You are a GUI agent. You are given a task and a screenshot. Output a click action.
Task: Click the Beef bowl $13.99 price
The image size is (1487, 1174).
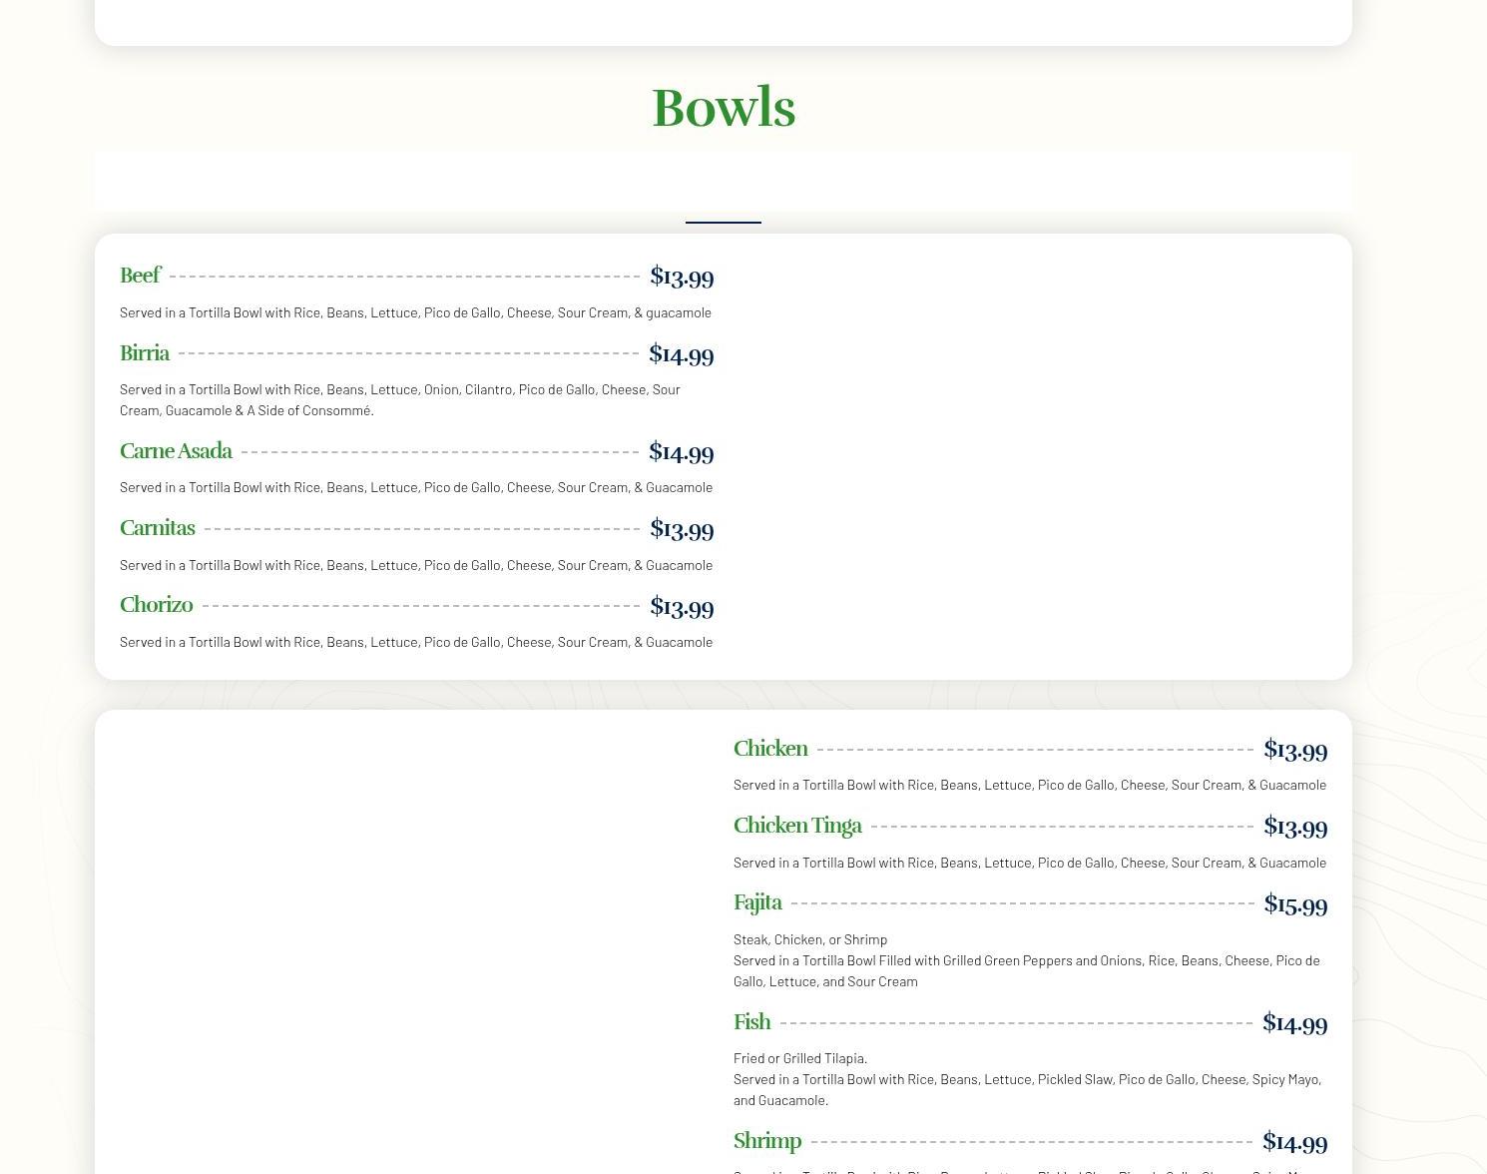[x=682, y=277]
